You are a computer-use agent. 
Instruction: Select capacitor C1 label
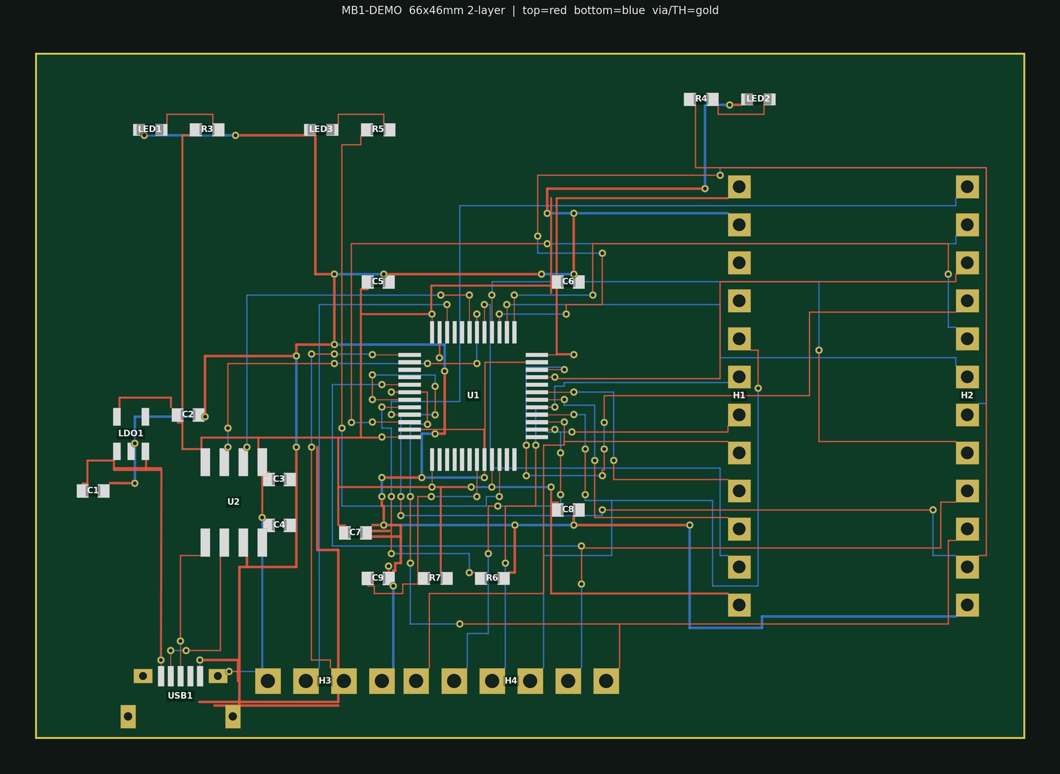93,490
